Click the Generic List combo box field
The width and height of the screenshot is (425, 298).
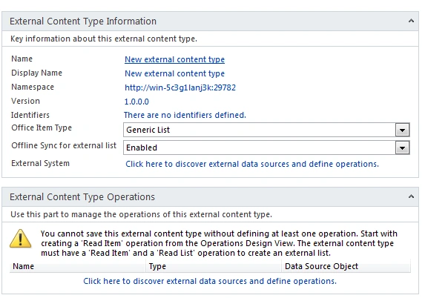[x=260, y=130]
